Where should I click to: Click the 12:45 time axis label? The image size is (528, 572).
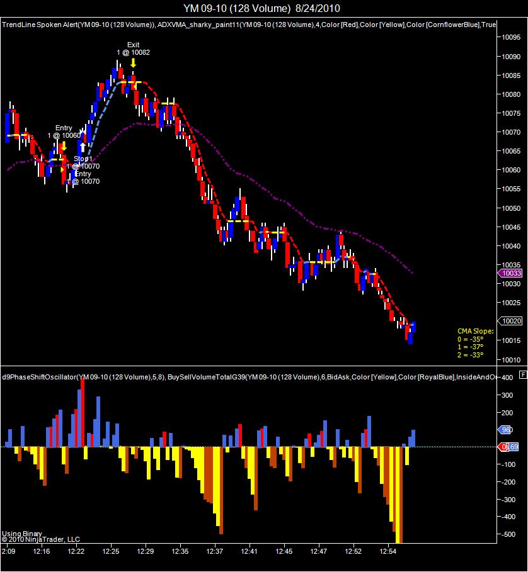[284, 551]
